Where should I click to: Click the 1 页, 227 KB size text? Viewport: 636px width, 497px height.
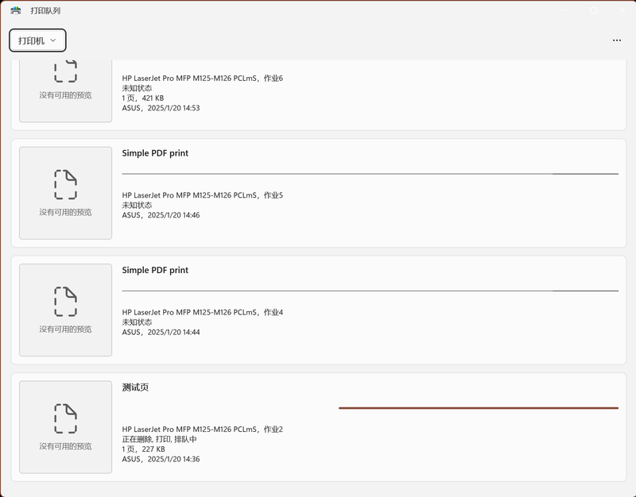pos(143,449)
